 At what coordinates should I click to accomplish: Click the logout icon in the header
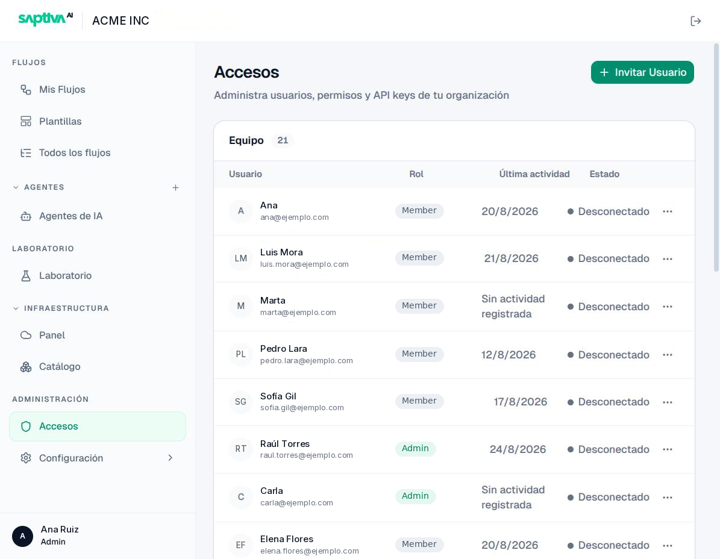click(695, 21)
